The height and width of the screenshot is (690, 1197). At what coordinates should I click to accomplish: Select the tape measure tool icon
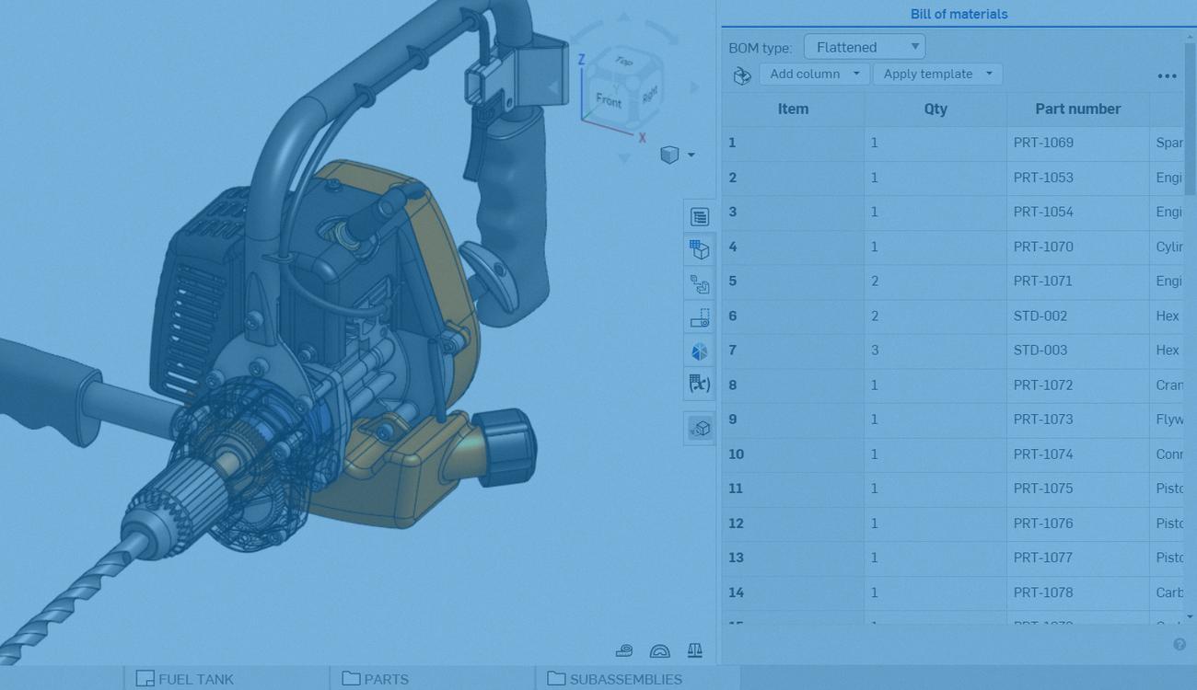pyautogui.click(x=625, y=650)
